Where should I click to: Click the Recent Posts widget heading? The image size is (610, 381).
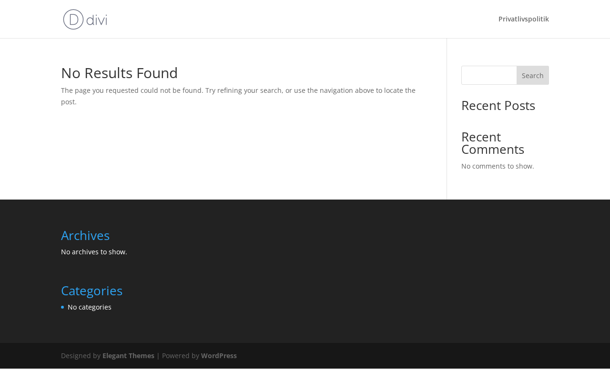click(498, 106)
